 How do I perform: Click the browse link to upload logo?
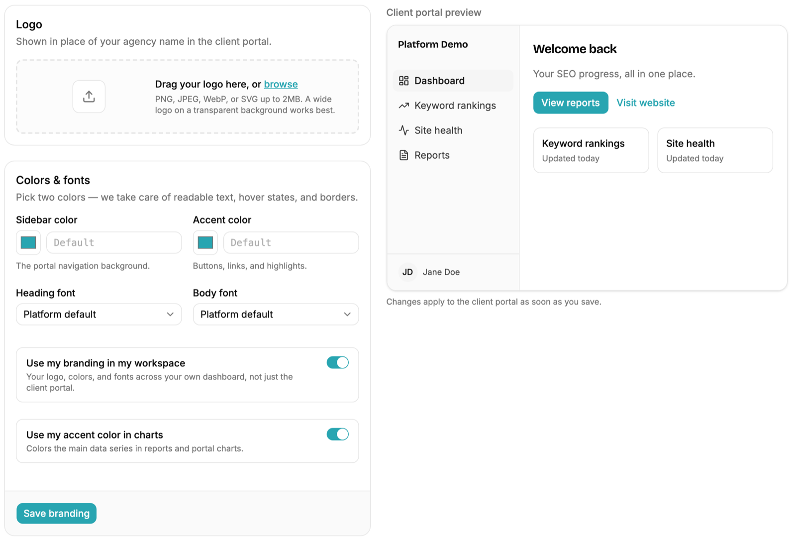281,84
